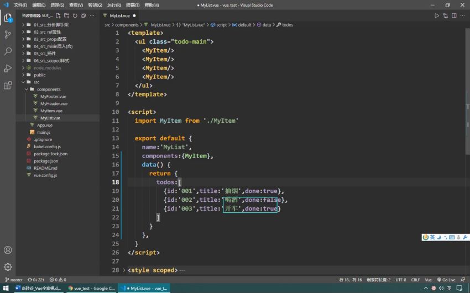Open vue.config.js in the explorer
Viewport: 470px width, 293px height.
45,175
